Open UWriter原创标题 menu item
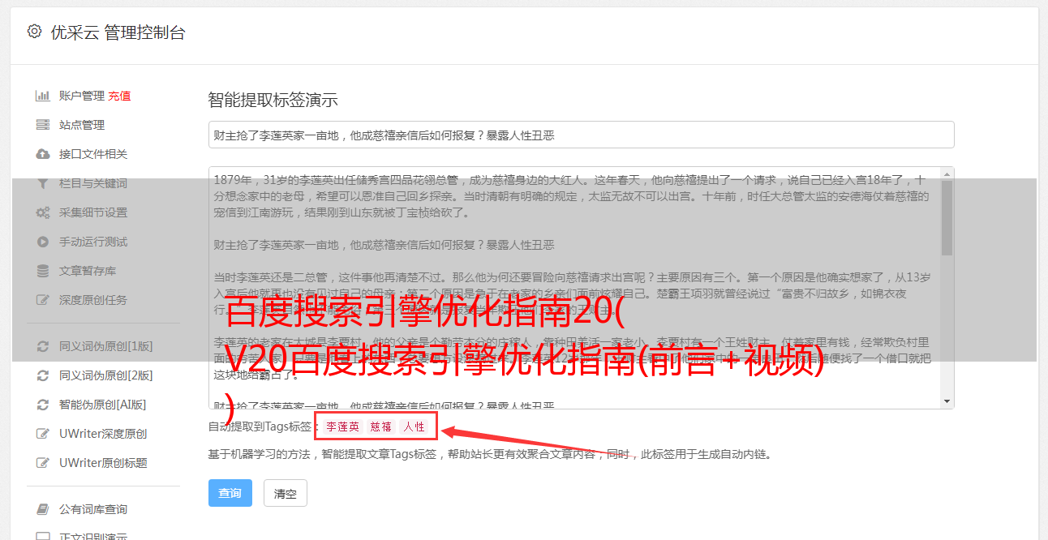 click(103, 463)
